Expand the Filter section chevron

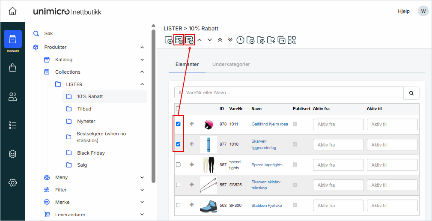point(142,190)
